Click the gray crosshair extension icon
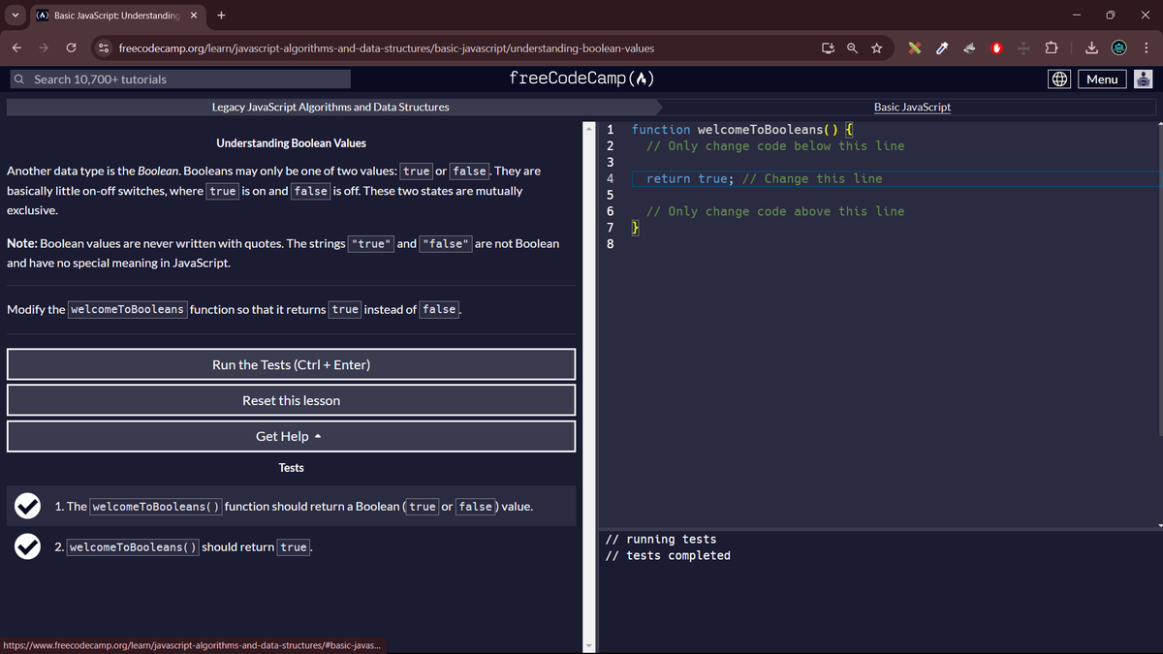This screenshot has width=1163, height=654. pos(1024,47)
